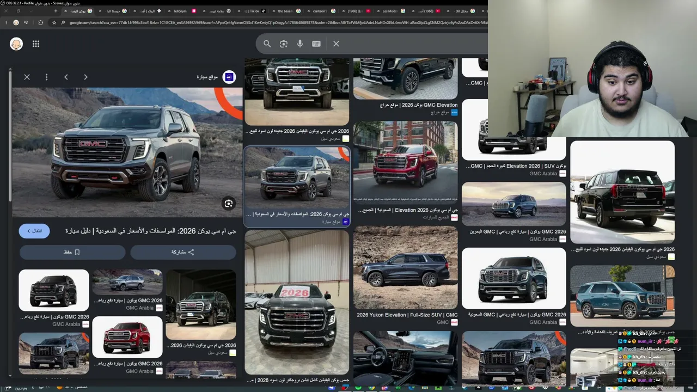Click the انتقال visit button
Screen dimensions: 697x392
point(34,231)
